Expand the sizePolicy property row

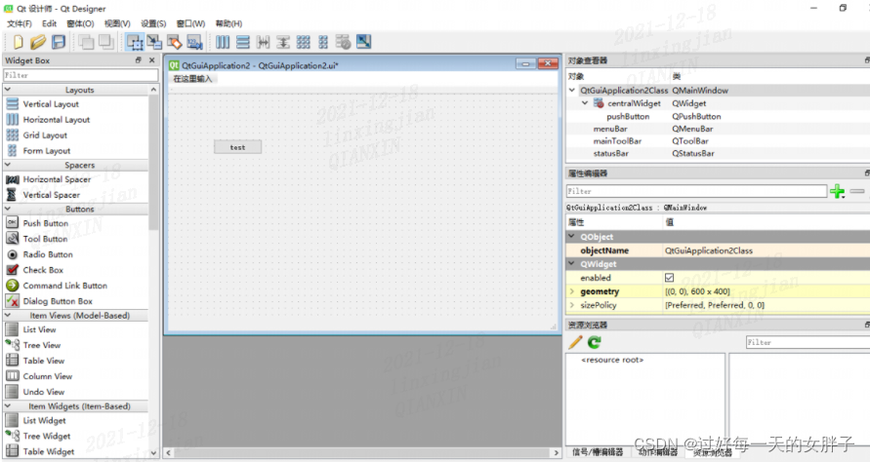572,305
